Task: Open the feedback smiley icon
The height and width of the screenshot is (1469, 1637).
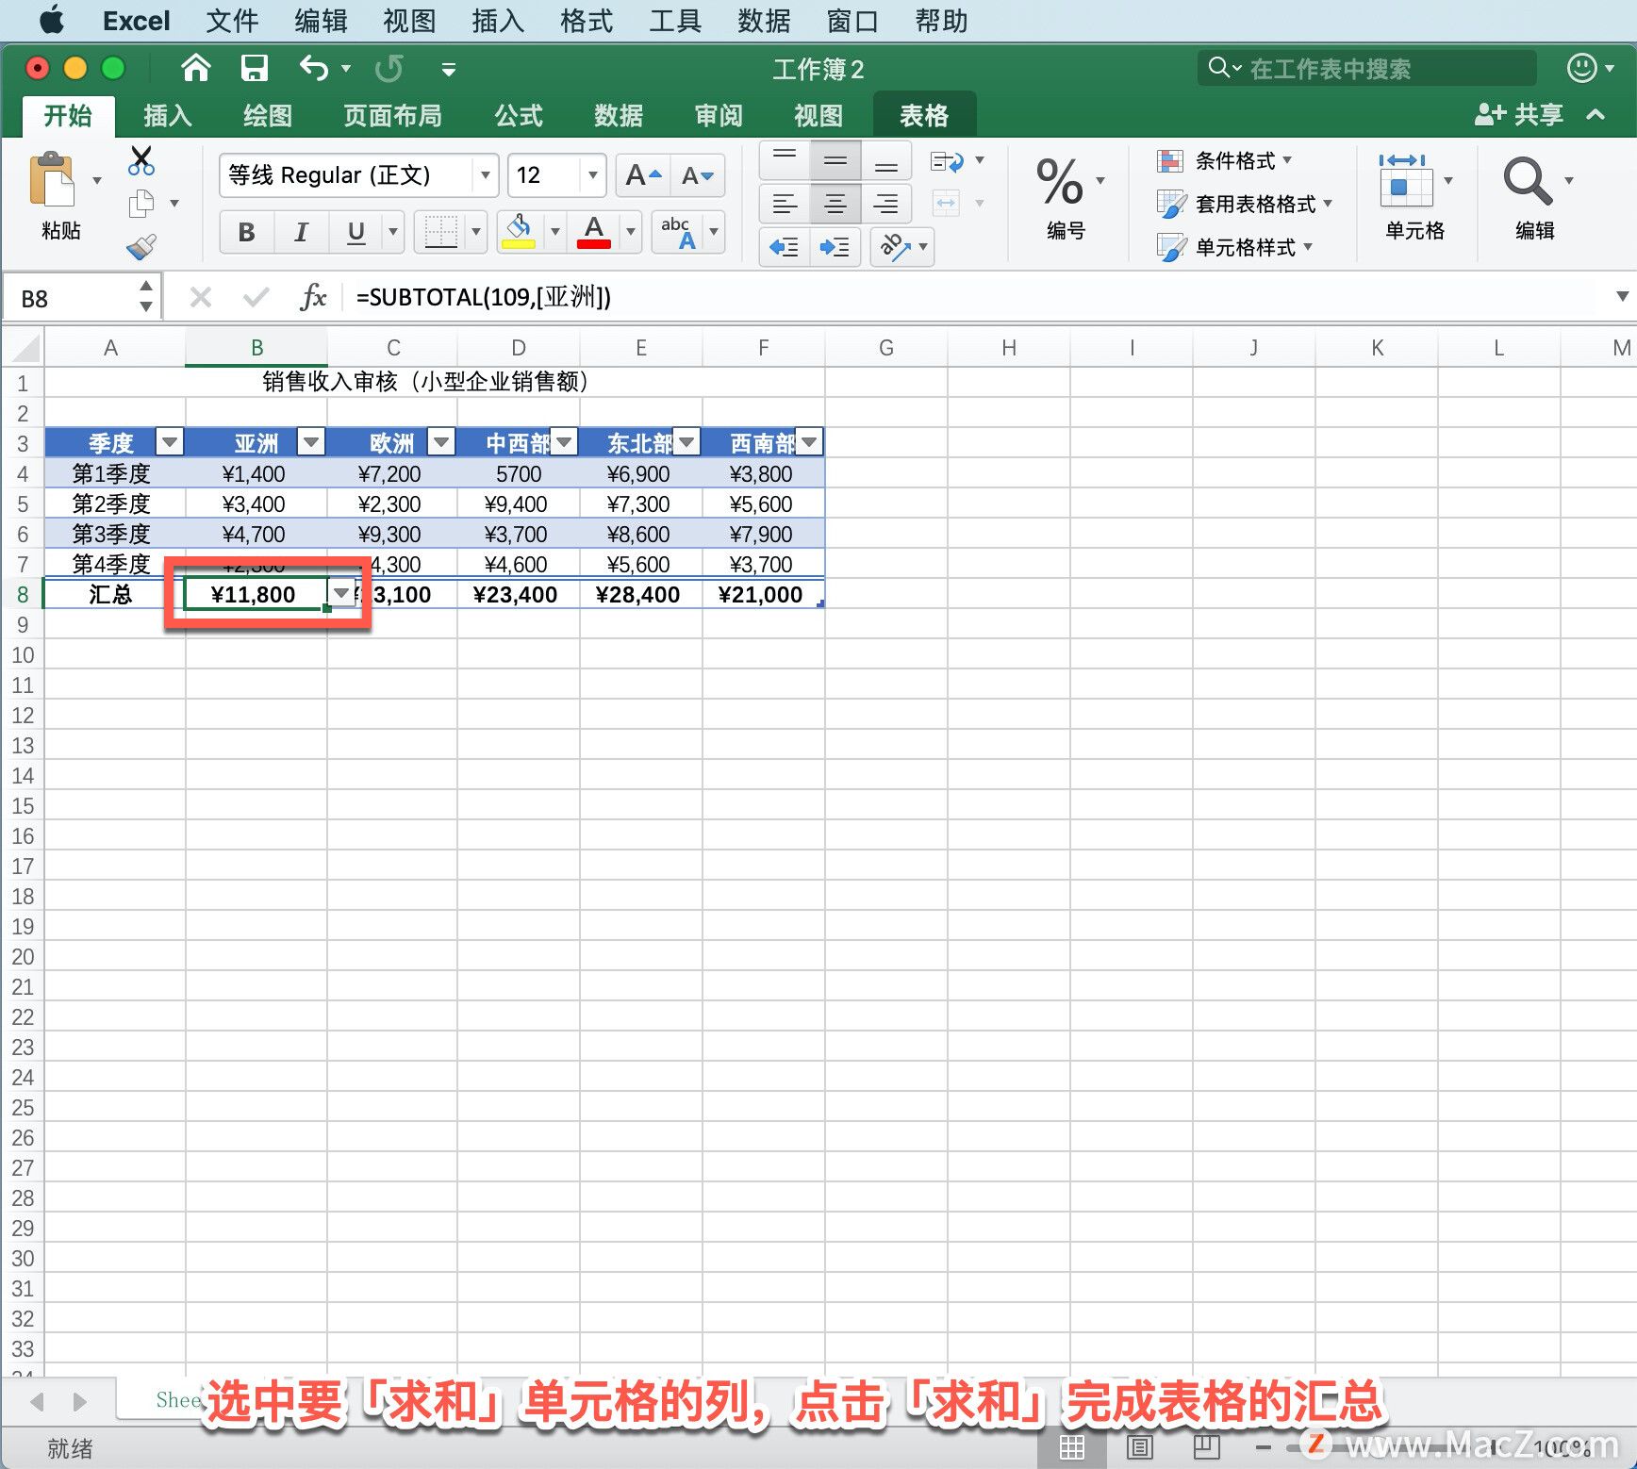Action: (x=1581, y=68)
